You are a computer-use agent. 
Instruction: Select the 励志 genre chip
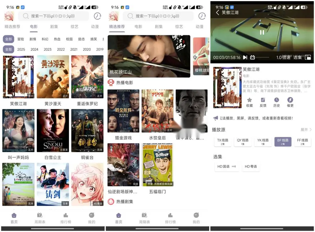click(x=81, y=39)
